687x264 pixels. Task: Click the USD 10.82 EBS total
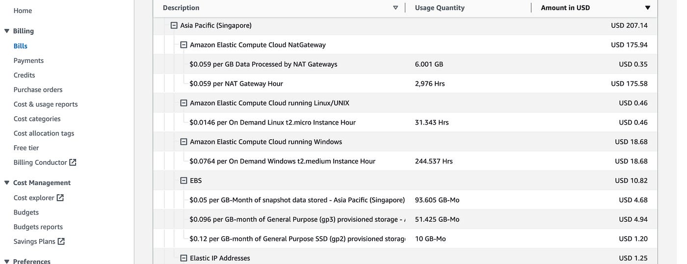[631, 181]
